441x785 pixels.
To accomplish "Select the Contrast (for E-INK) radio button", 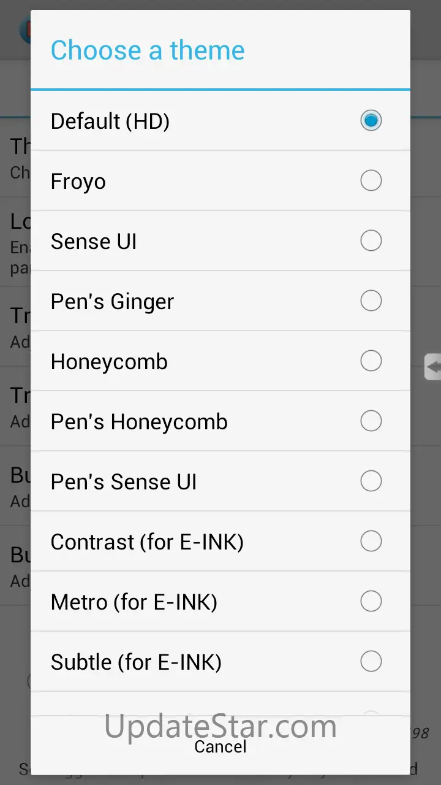I will pyautogui.click(x=371, y=541).
